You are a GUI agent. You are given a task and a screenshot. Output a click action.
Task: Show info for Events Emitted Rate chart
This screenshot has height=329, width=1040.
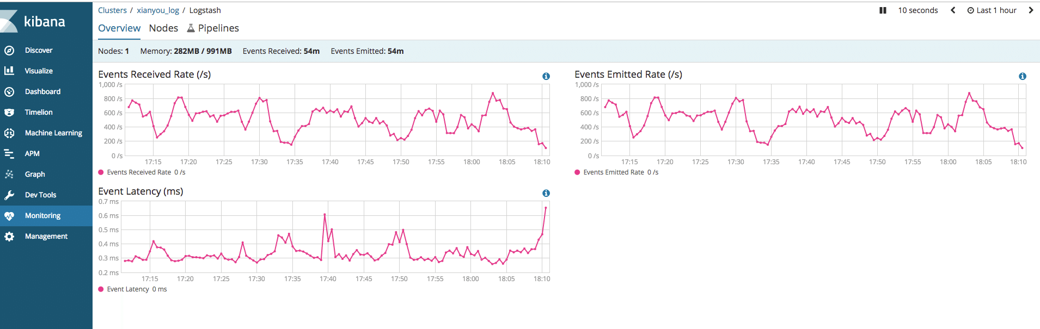coord(1023,76)
